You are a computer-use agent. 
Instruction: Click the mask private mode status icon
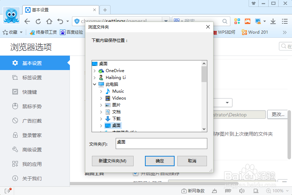click(228, 191)
